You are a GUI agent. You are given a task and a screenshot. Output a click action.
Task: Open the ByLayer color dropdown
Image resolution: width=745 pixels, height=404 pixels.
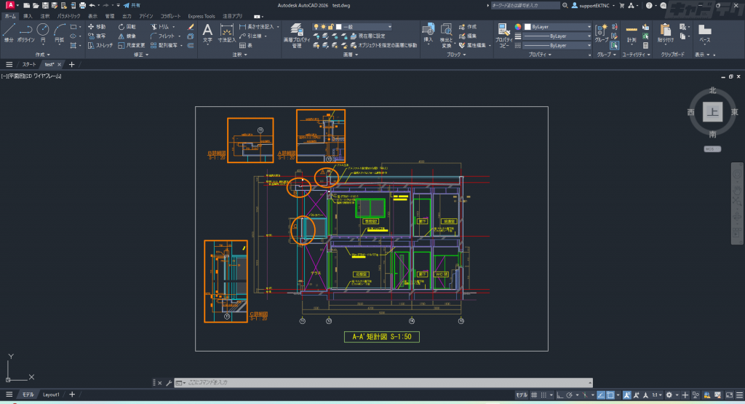pyautogui.click(x=557, y=27)
